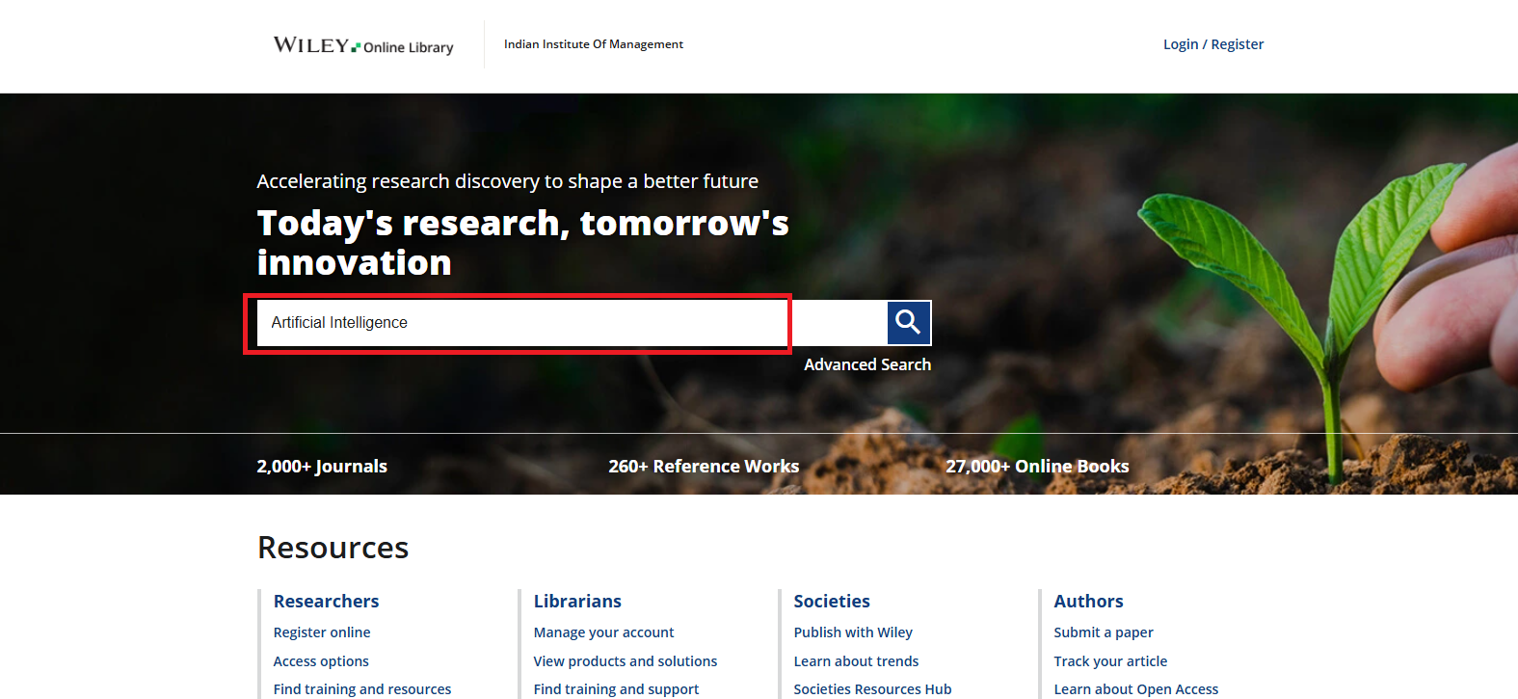The height and width of the screenshot is (699, 1518).
Task: Open Track your article link
Action: [x=1109, y=661]
